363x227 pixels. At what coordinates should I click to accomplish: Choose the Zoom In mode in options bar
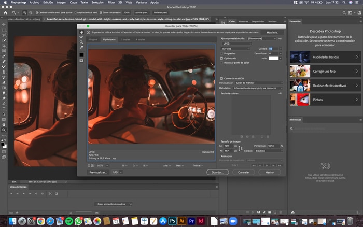coord(24,13)
